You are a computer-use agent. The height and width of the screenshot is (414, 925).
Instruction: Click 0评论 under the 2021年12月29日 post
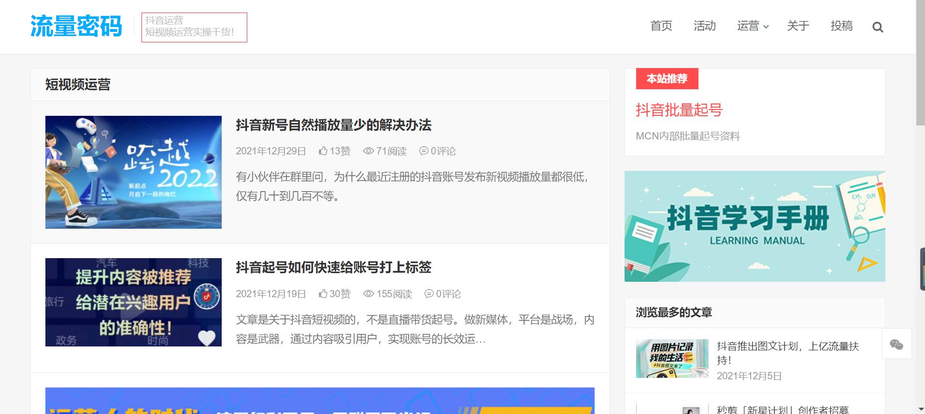click(443, 151)
